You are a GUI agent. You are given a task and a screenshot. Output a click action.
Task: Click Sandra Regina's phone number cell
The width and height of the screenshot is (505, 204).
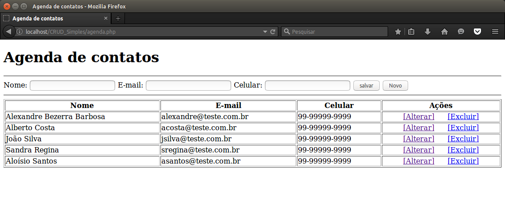click(x=339, y=150)
